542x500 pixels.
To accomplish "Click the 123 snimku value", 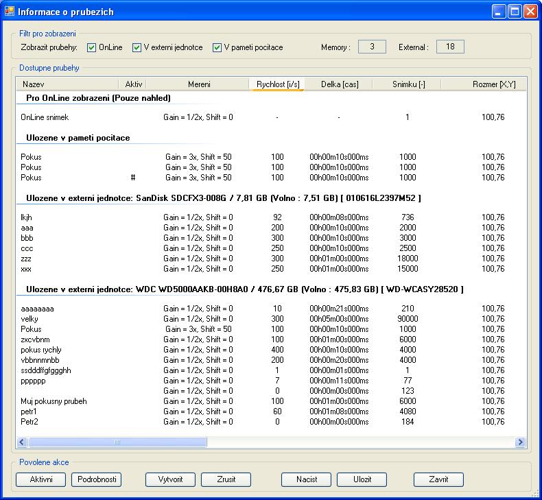I will point(408,391).
